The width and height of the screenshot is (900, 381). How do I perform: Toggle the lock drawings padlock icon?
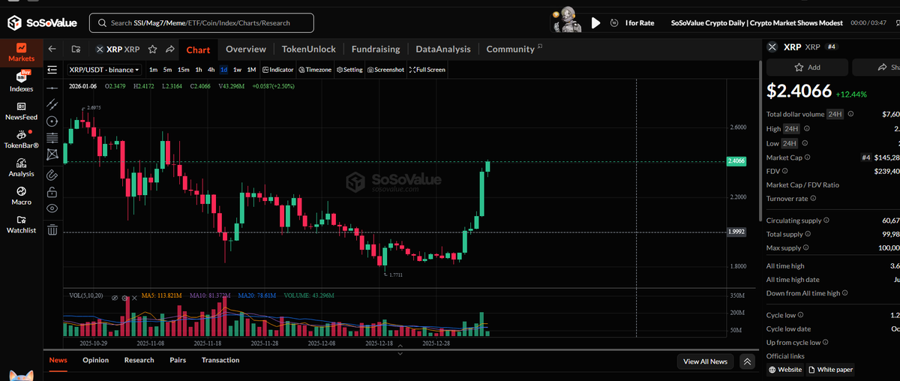coord(52,192)
